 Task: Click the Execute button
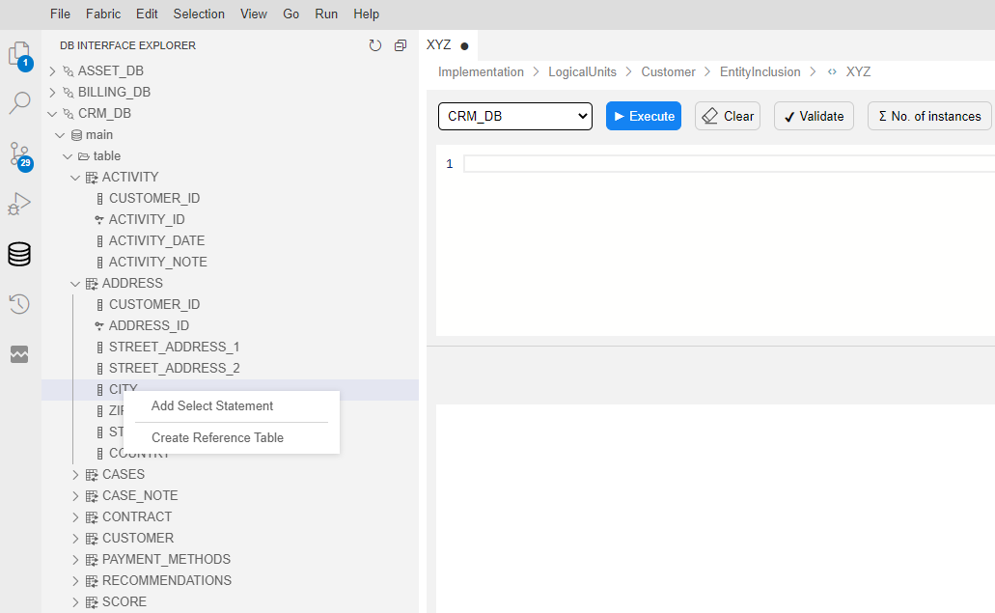(x=643, y=116)
